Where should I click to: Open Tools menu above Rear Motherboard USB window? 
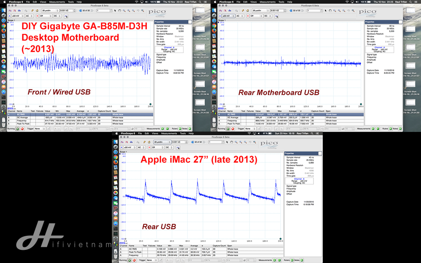pyautogui.click(x=282, y=2)
